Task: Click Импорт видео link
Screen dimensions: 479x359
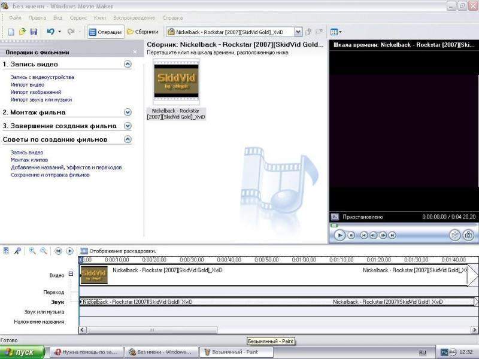Action: pos(28,84)
